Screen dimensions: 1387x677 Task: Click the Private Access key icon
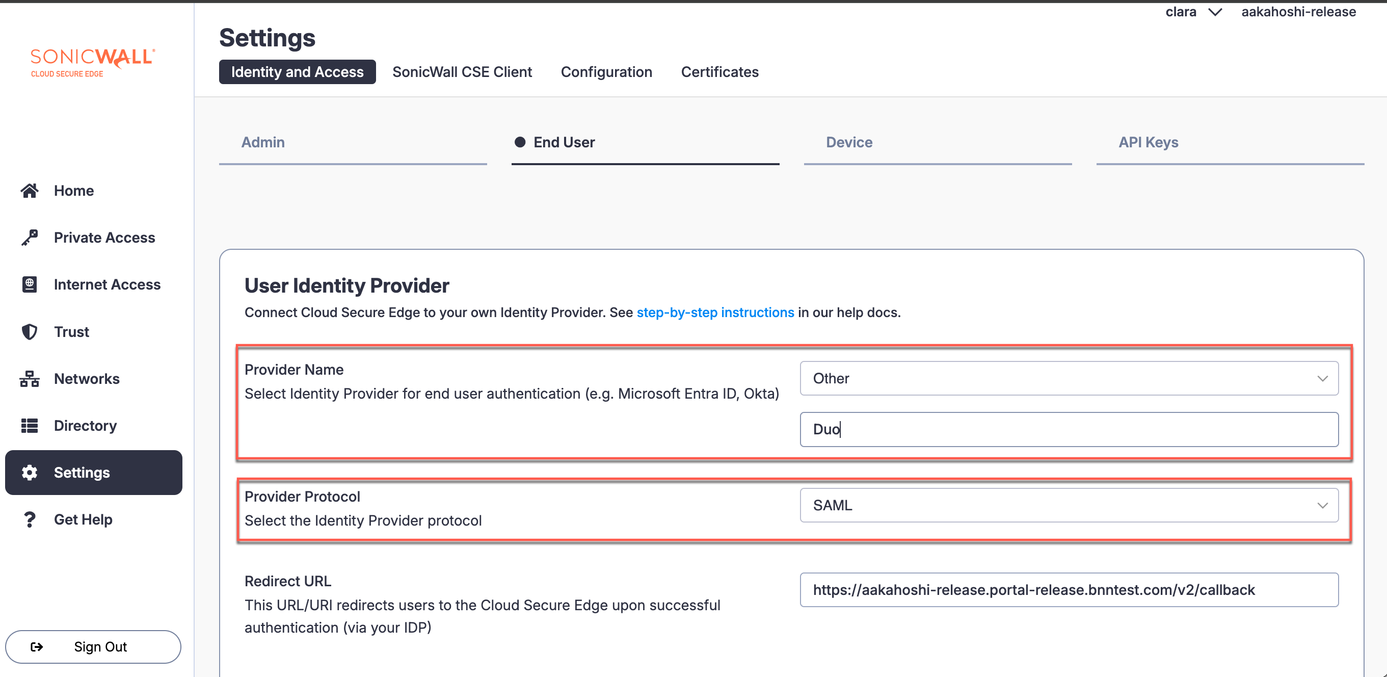pos(30,238)
